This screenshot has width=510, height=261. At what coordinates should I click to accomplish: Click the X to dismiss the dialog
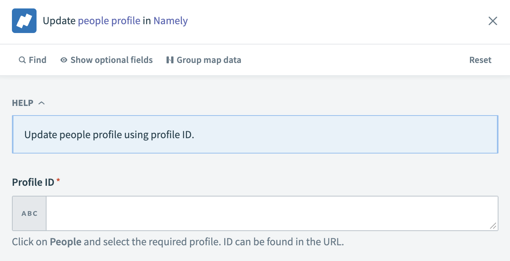(x=493, y=21)
